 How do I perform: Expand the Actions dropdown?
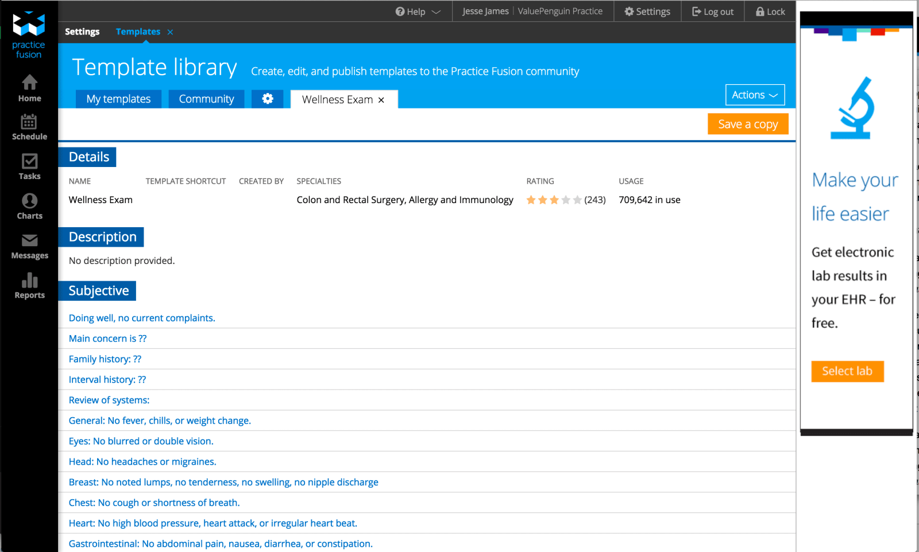(x=755, y=95)
